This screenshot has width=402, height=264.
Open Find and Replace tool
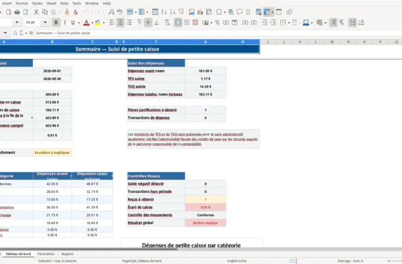(111, 12)
